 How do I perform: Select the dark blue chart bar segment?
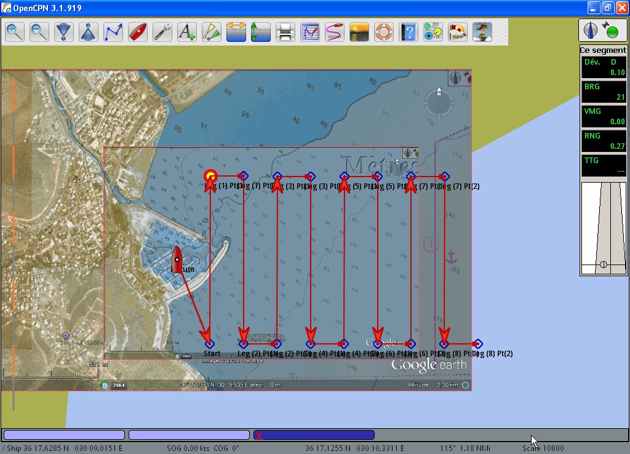(314, 435)
